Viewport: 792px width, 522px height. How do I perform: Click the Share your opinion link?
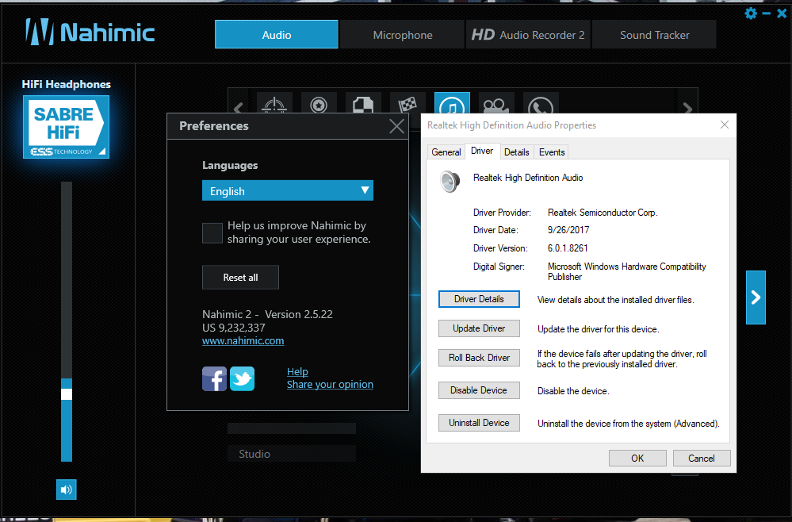pyautogui.click(x=330, y=384)
